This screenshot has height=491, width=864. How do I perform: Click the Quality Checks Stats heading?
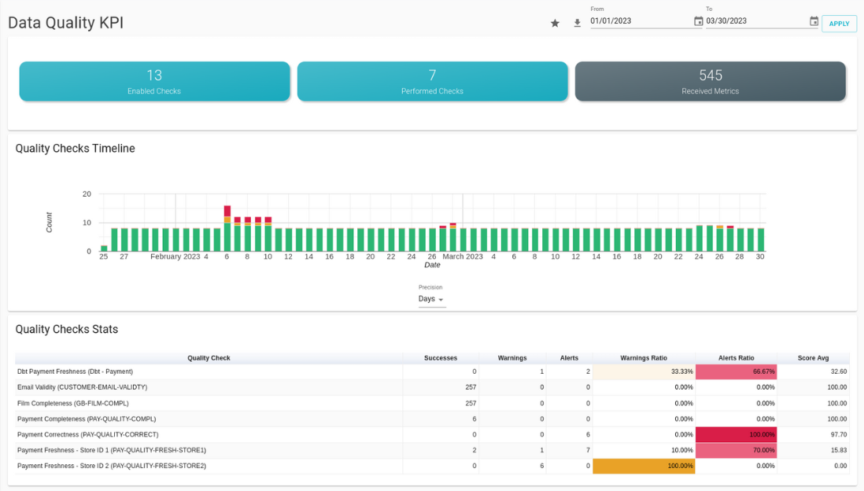(x=67, y=329)
